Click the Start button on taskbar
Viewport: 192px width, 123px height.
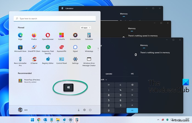coord(32,120)
